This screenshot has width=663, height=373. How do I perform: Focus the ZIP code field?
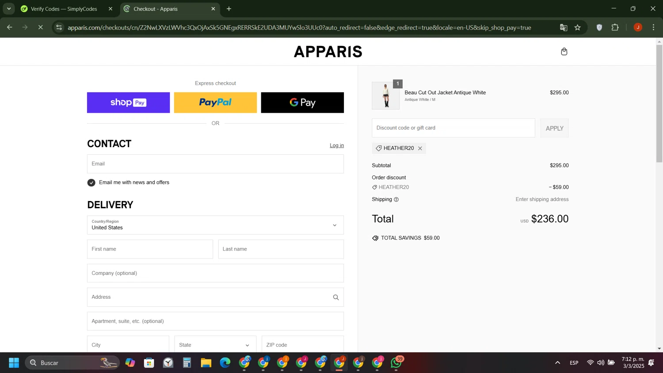pos(302,345)
